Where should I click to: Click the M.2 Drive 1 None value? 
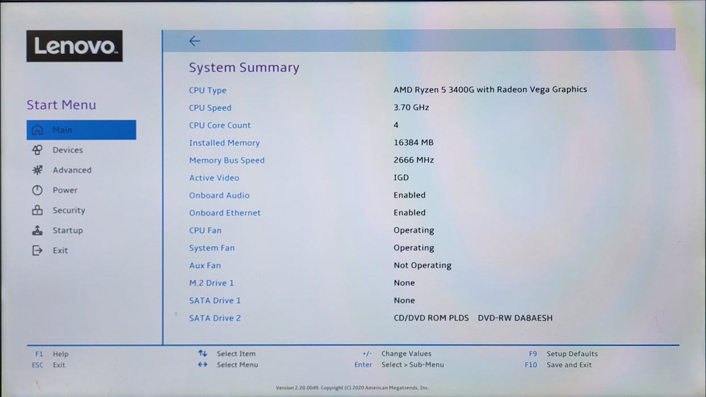(x=405, y=283)
